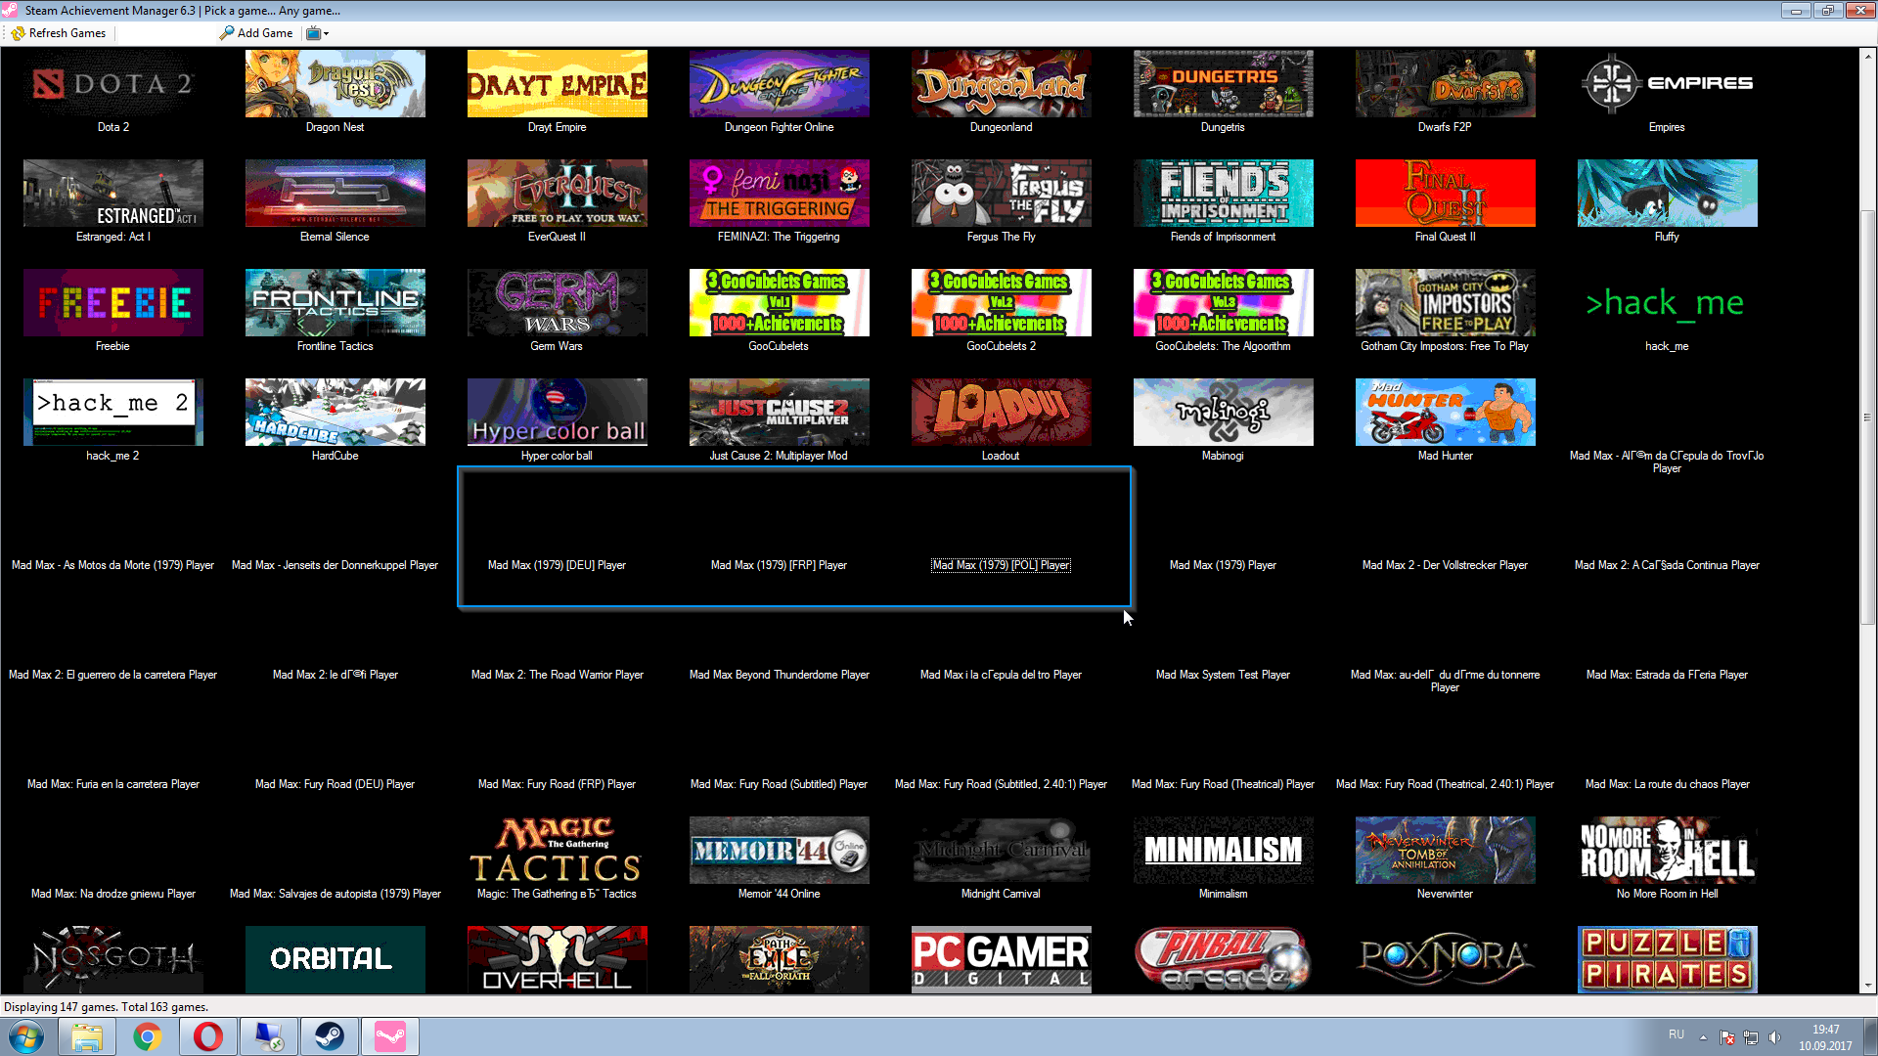This screenshot has width=1878, height=1056.
Task: Click the Steam taskbar icon
Action: click(329, 1035)
